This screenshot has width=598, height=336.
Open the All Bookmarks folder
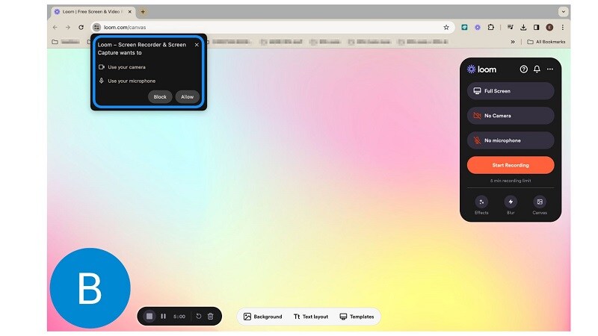[x=546, y=42]
